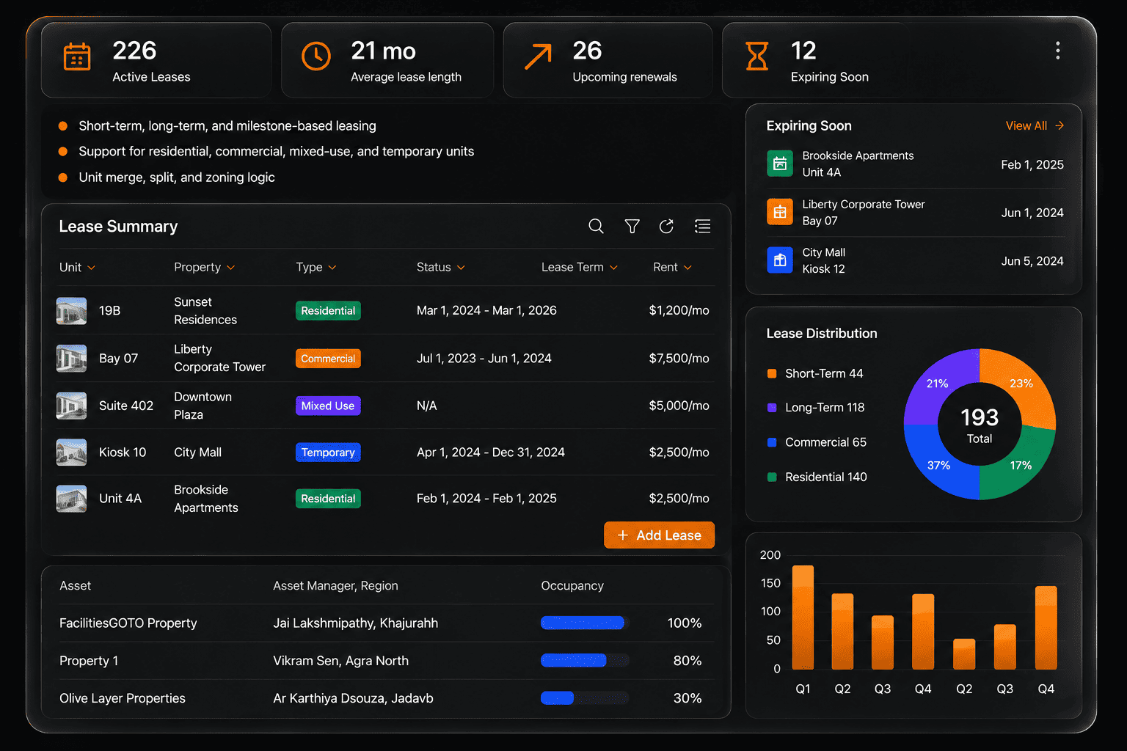Click the Commercial tag for Bay 07
Image resolution: width=1127 pixels, height=751 pixels.
point(328,359)
